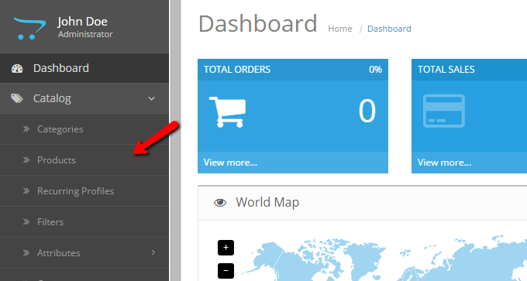Click the double-arrow icon beside Recurring Profiles

(x=26, y=190)
